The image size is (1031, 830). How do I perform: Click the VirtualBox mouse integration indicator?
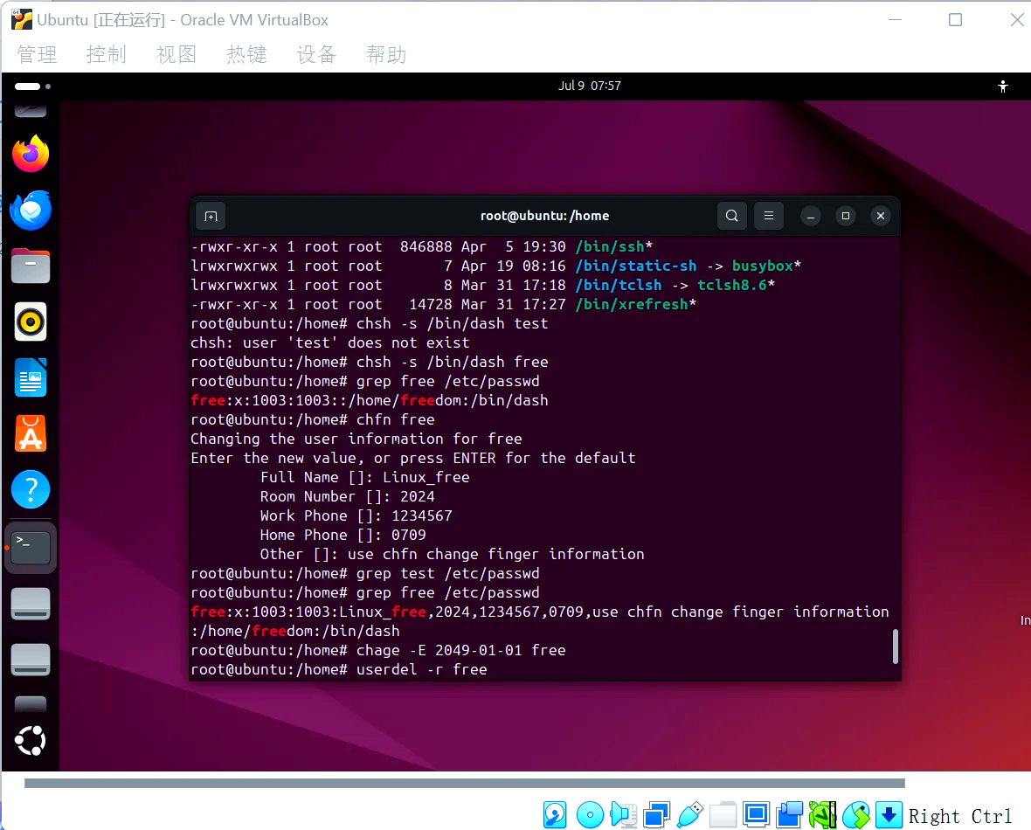(x=856, y=815)
